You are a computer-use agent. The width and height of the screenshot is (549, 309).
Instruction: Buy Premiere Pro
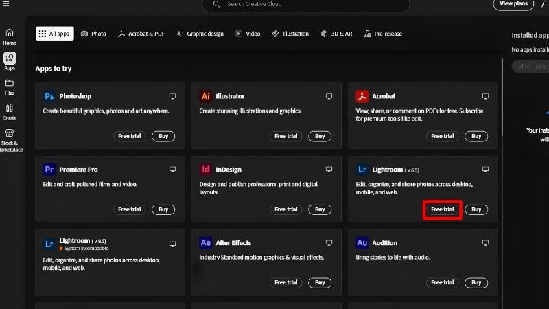[163, 209]
